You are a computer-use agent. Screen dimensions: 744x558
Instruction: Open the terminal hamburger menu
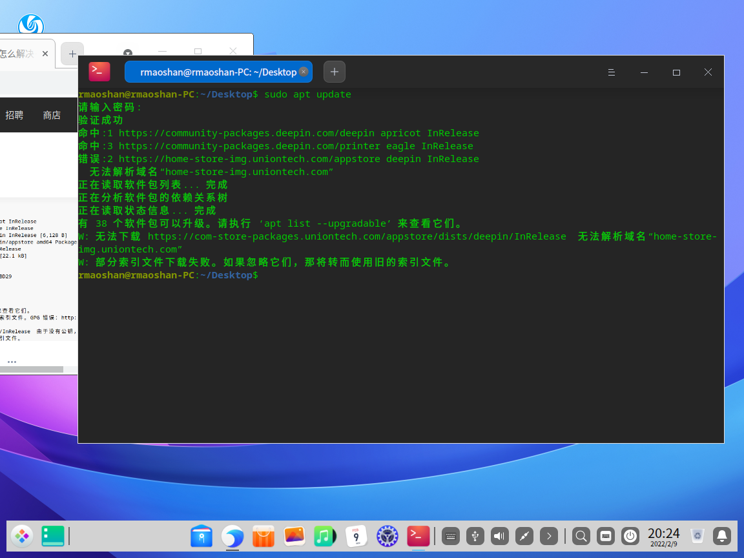(x=612, y=72)
